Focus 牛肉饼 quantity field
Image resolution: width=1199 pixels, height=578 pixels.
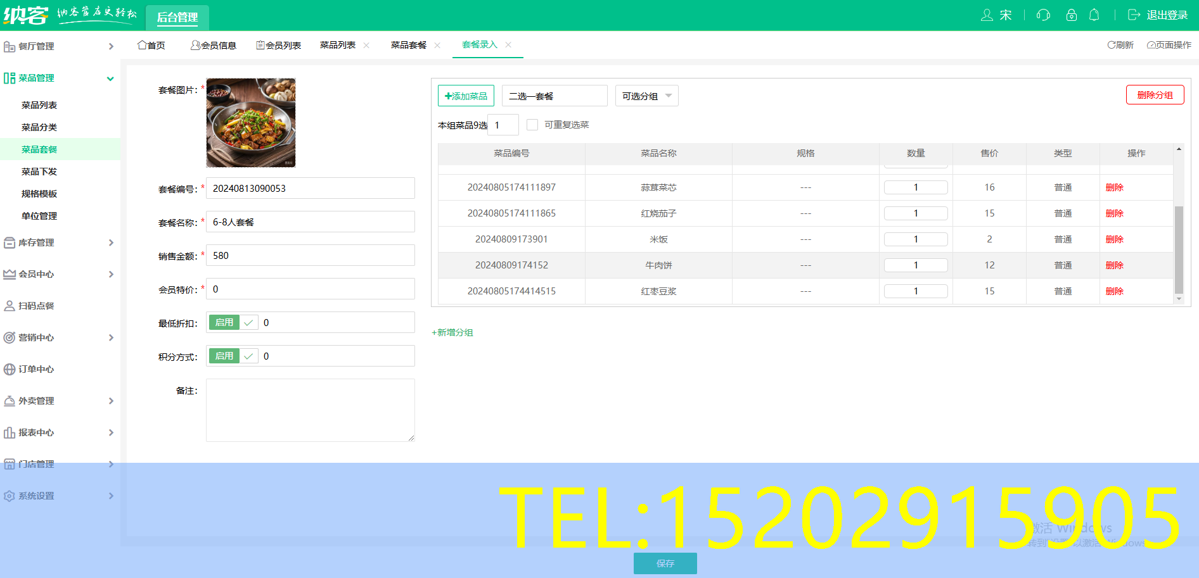[916, 265]
